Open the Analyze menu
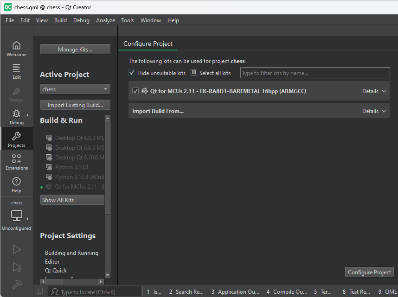Screen dimensions: 398x297 (105, 20)
